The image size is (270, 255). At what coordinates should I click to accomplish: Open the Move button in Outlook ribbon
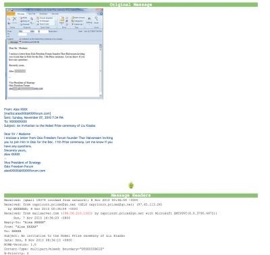coord(61,20)
